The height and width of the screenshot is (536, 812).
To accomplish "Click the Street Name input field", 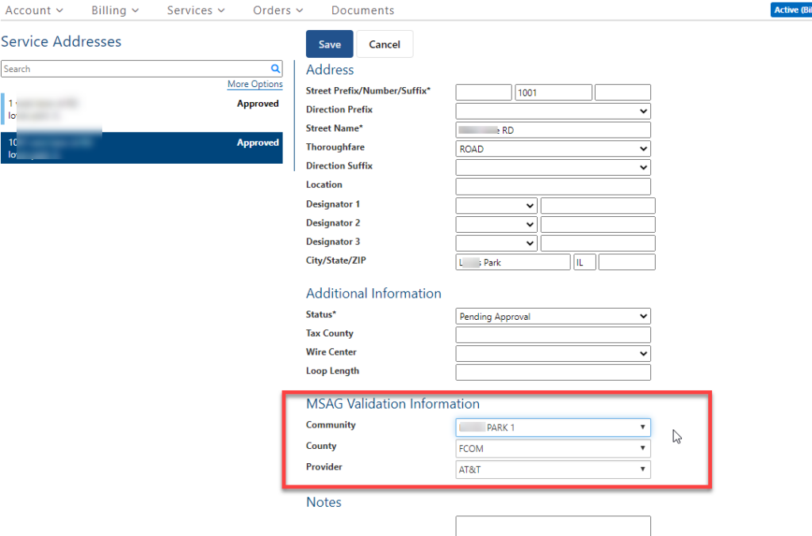I will click(x=553, y=129).
